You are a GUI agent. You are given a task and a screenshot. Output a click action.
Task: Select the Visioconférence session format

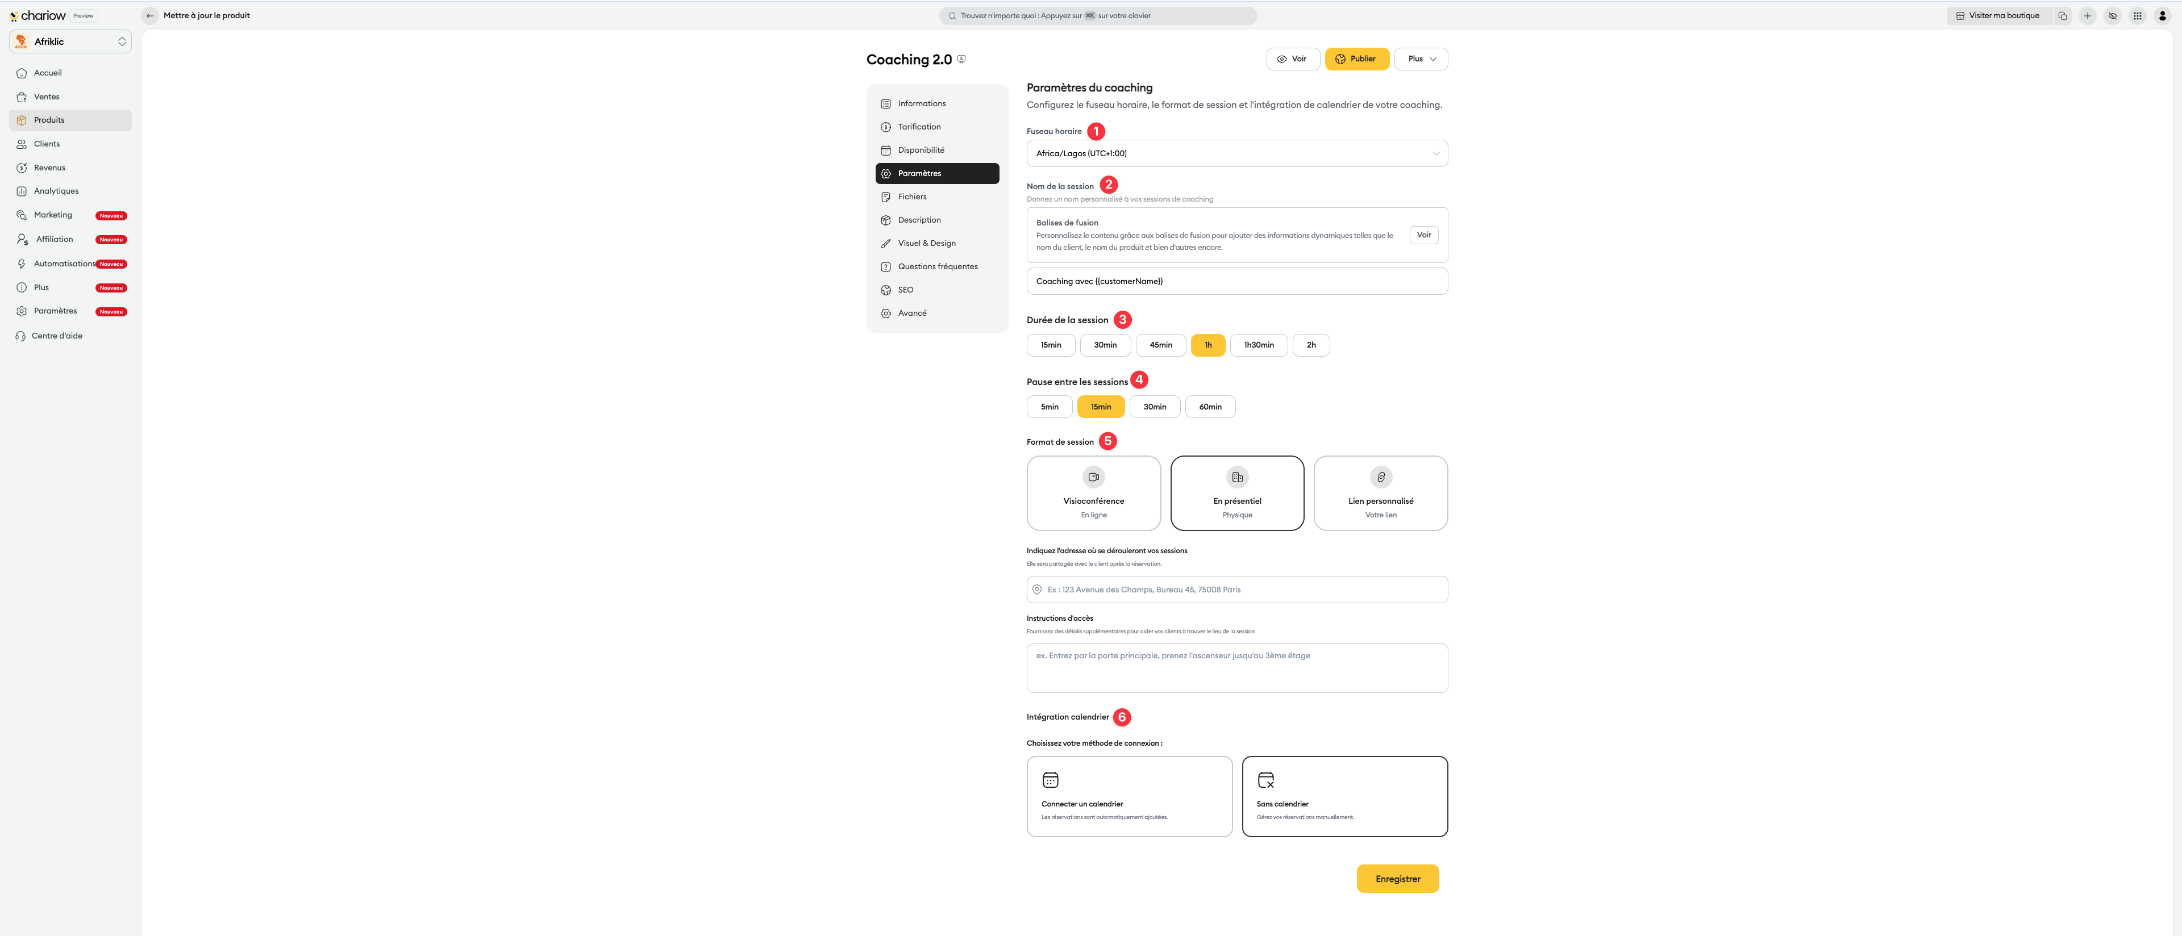pyautogui.click(x=1093, y=492)
